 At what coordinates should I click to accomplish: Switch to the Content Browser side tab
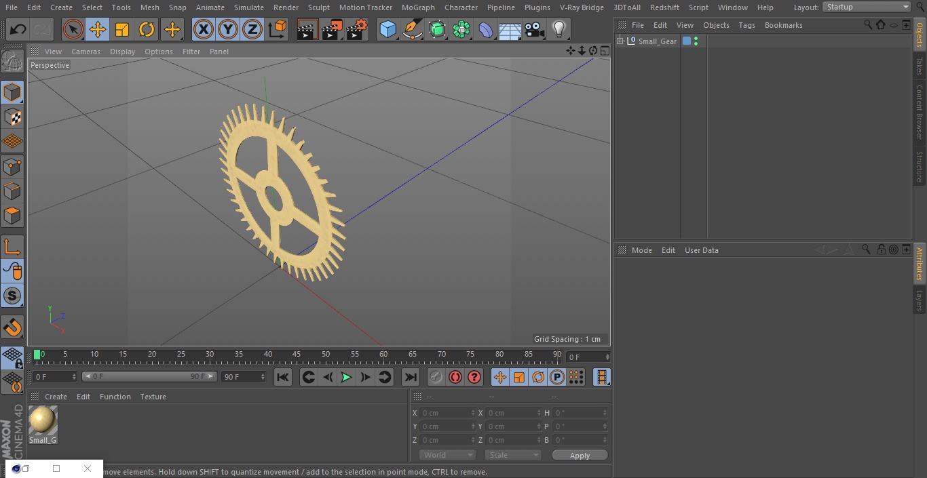[920, 112]
